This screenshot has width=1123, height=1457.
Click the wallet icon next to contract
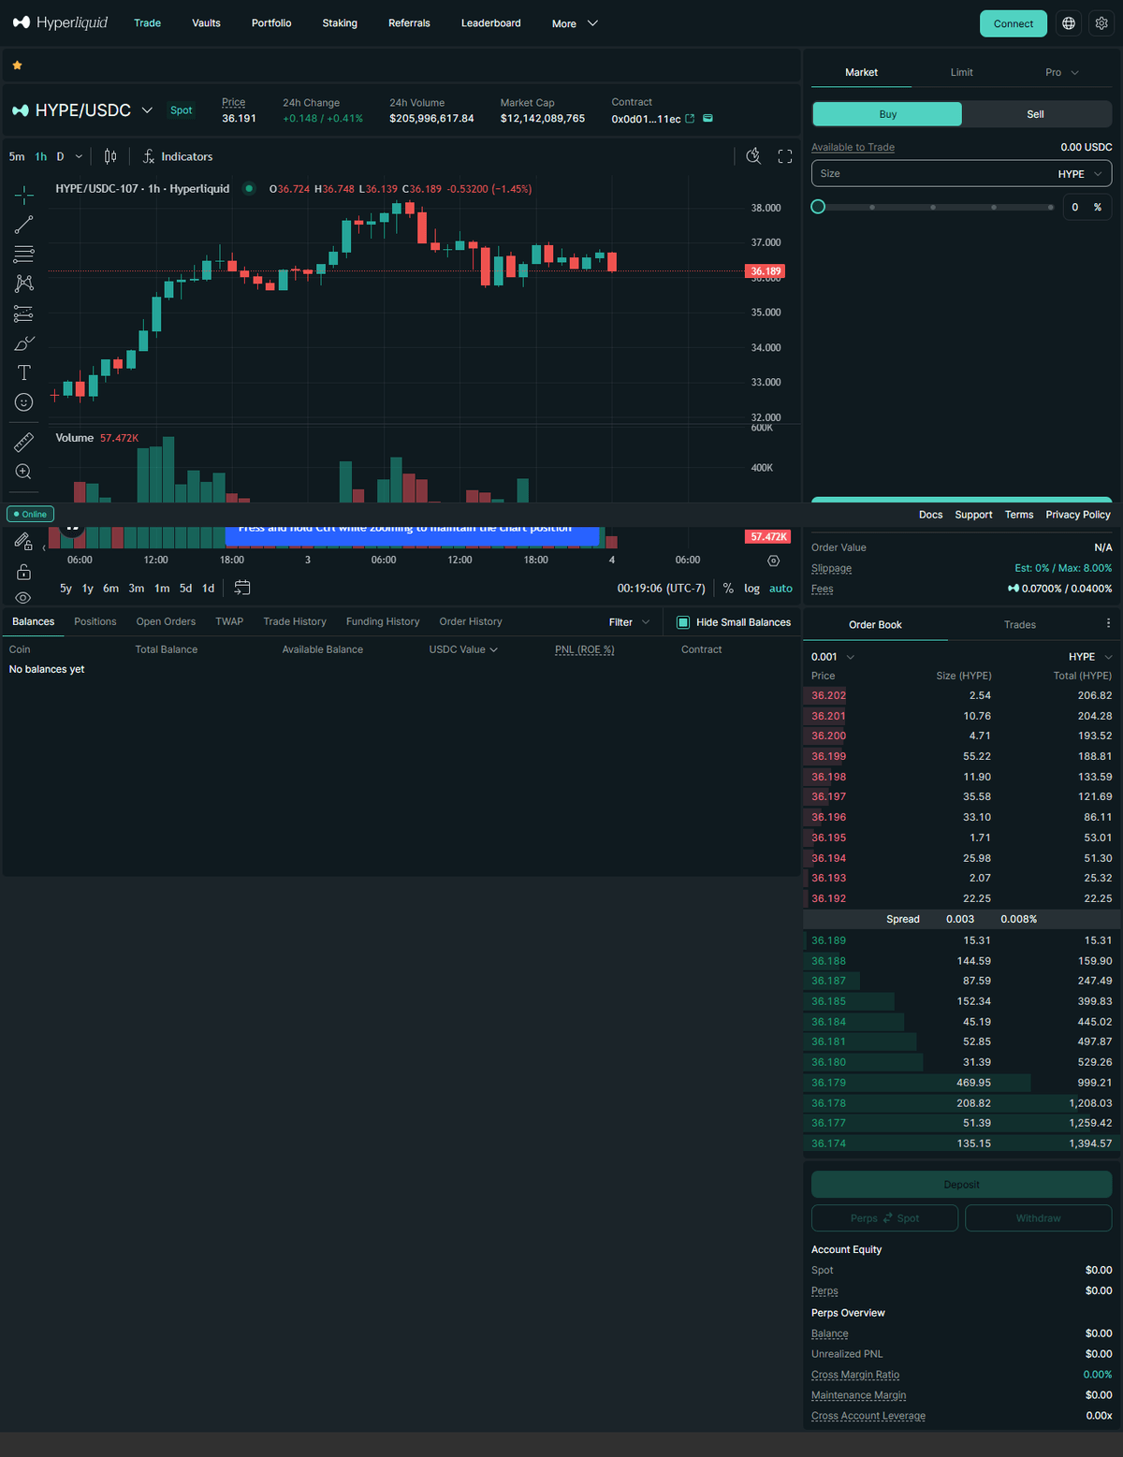pyautogui.click(x=707, y=119)
